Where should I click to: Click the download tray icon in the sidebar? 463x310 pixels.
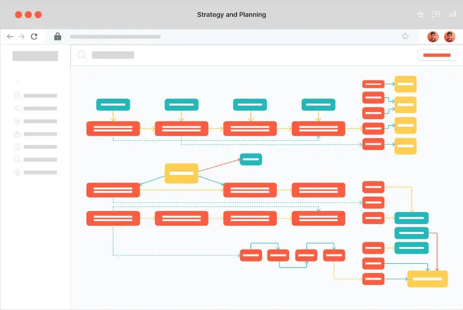tap(17, 134)
